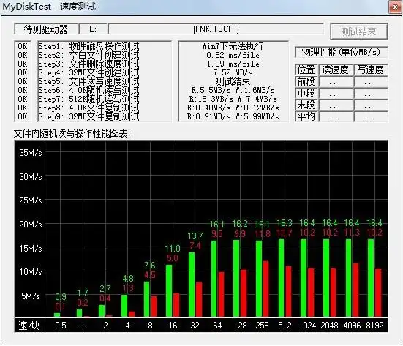403x346 pixels.
Task: Click the Win7下无法执行 result
Action: click(x=233, y=46)
